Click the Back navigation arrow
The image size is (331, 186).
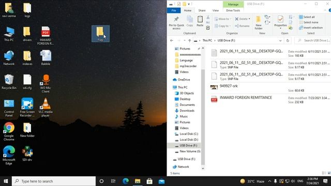(172, 40)
